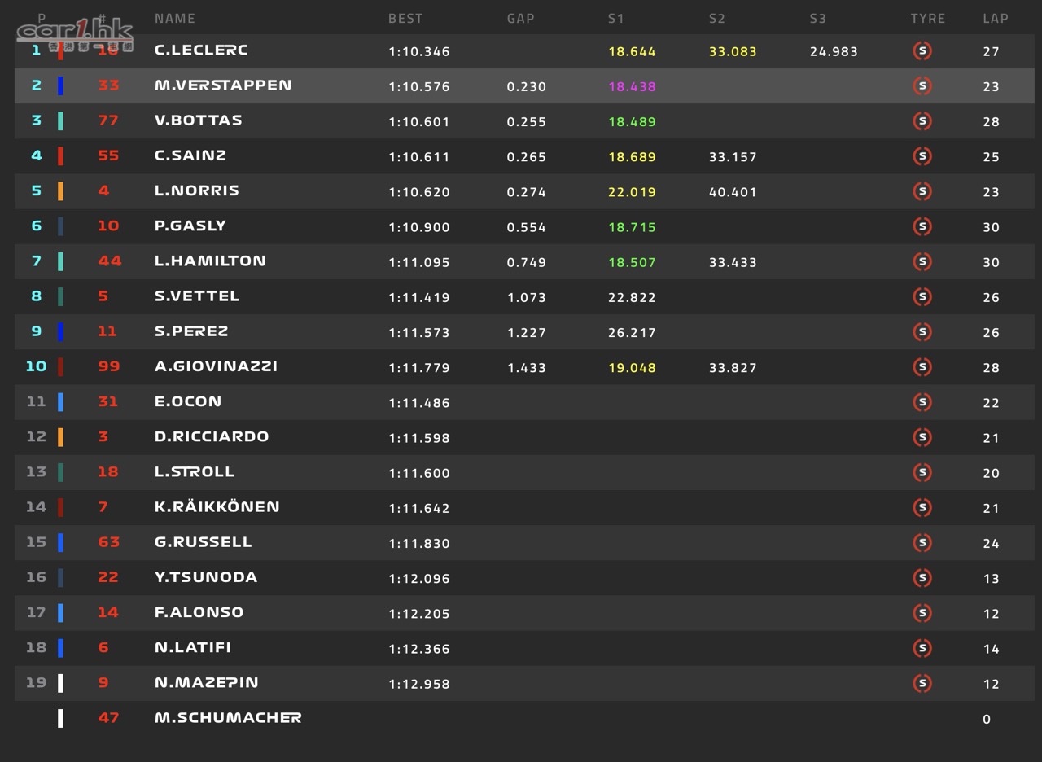This screenshot has width=1042, height=762.
Task: Select driver name M.SCHUMACHER
Action: 228,717
